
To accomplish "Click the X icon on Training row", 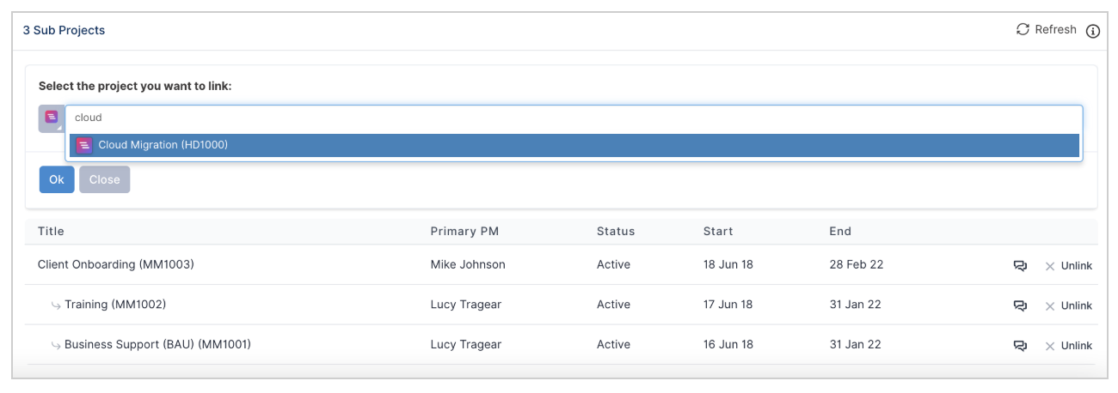I will coord(1049,305).
